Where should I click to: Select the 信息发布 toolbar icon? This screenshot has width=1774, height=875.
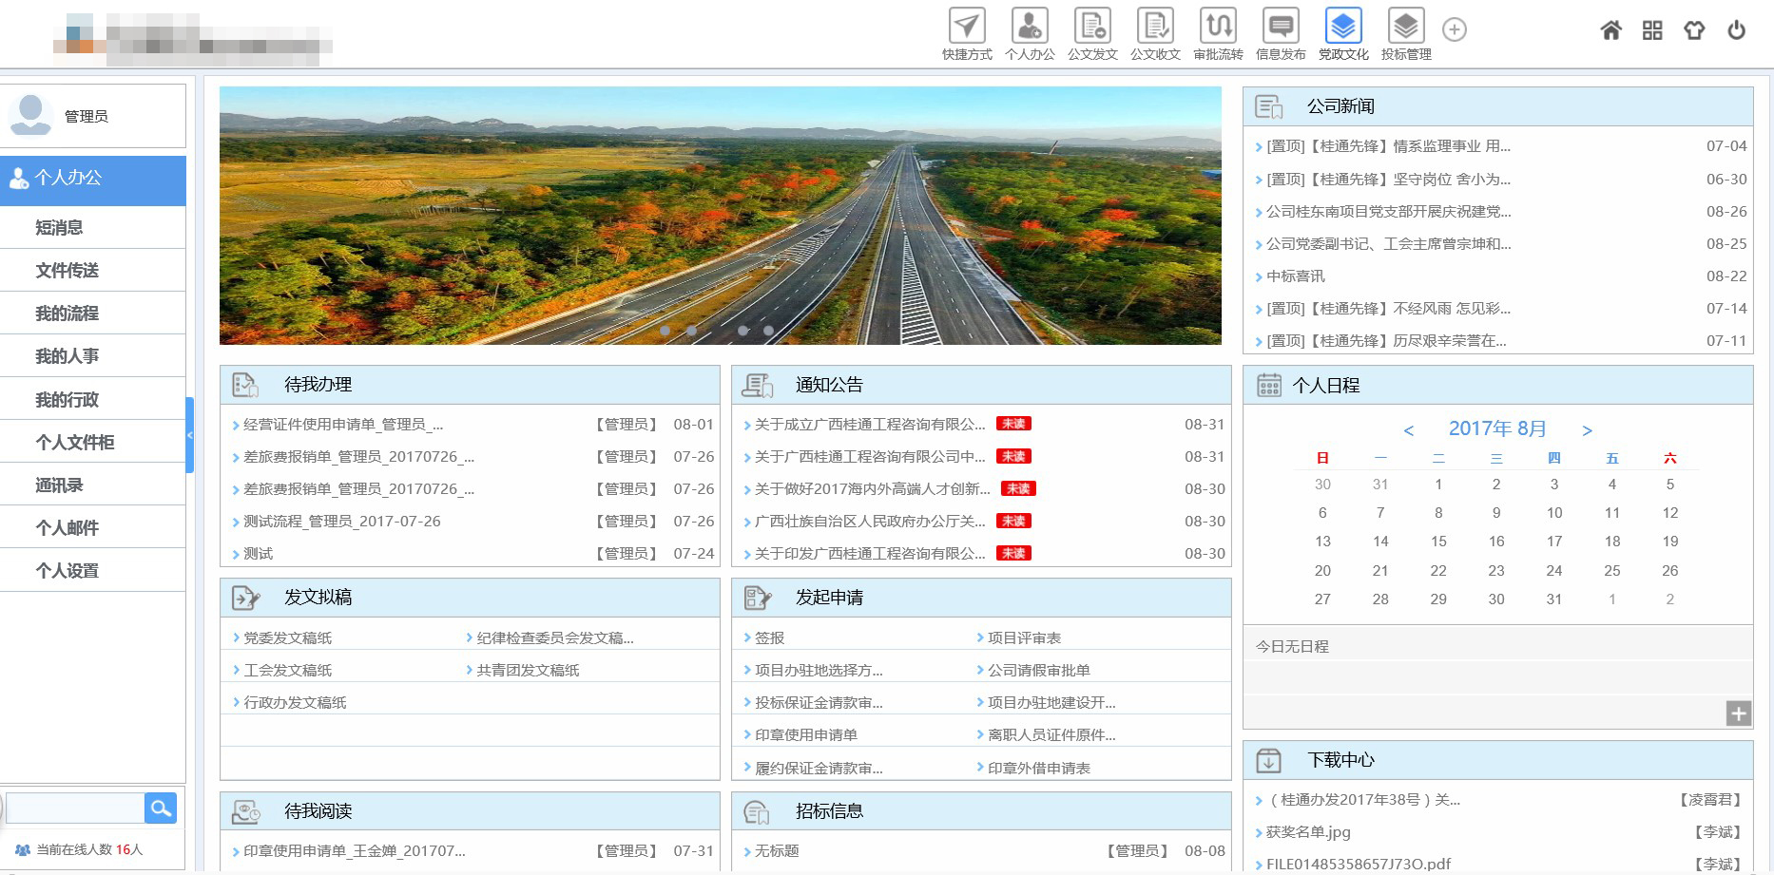coord(1281,26)
